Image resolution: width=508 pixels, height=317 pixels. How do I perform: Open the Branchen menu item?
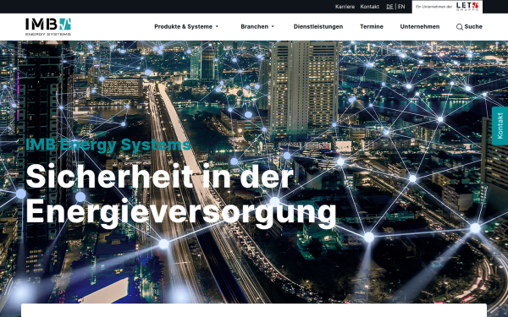(x=254, y=26)
